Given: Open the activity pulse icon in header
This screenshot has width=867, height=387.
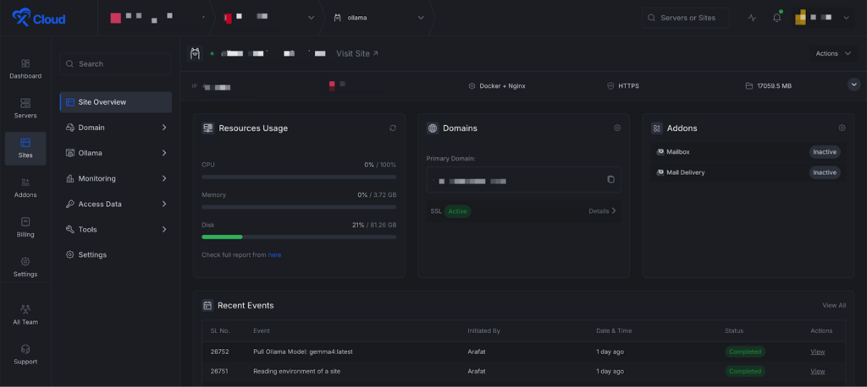Looking at the screenshot, I should click(753, 18).
